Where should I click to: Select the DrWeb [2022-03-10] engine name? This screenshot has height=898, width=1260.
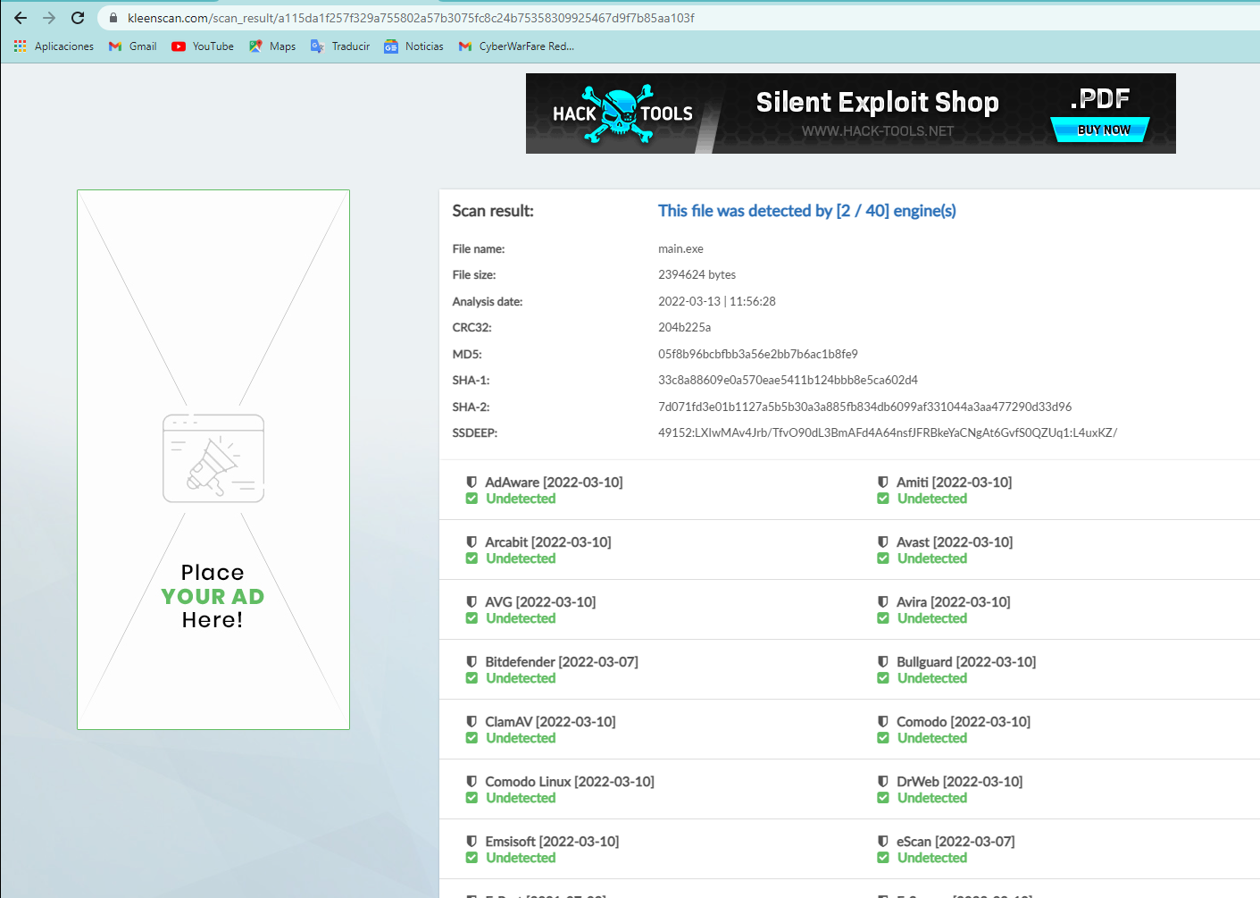tap(960, 782)
